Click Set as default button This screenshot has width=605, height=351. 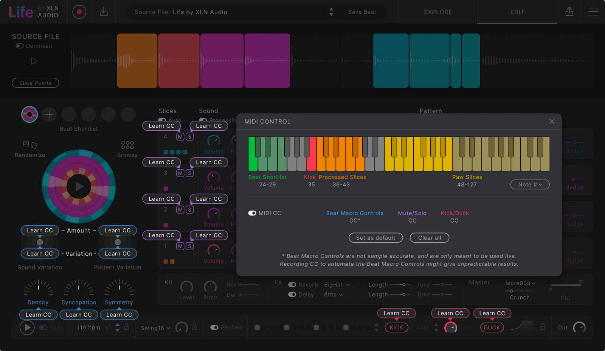[376, 238]
